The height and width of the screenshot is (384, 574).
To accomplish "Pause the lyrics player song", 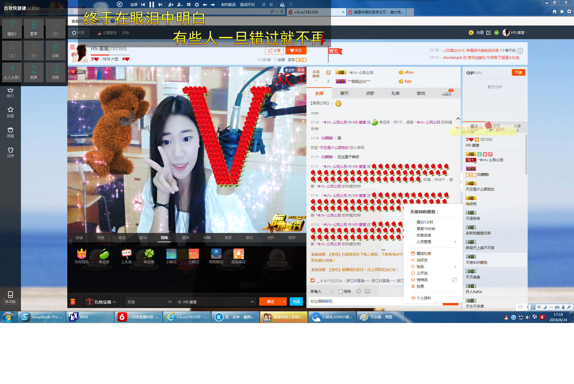I will tap(152, 4).
